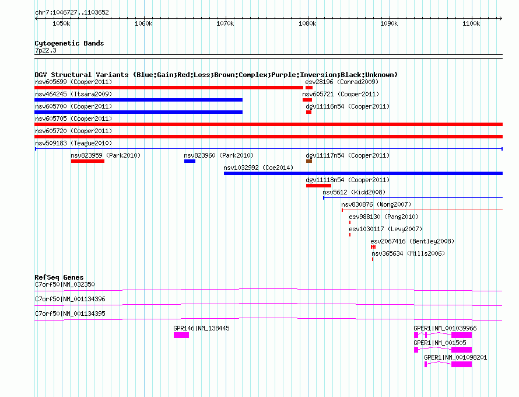The image size is (519, 397).
Task: Open the nsv605705 red loss bar
Action: click(x=268, y=124)
